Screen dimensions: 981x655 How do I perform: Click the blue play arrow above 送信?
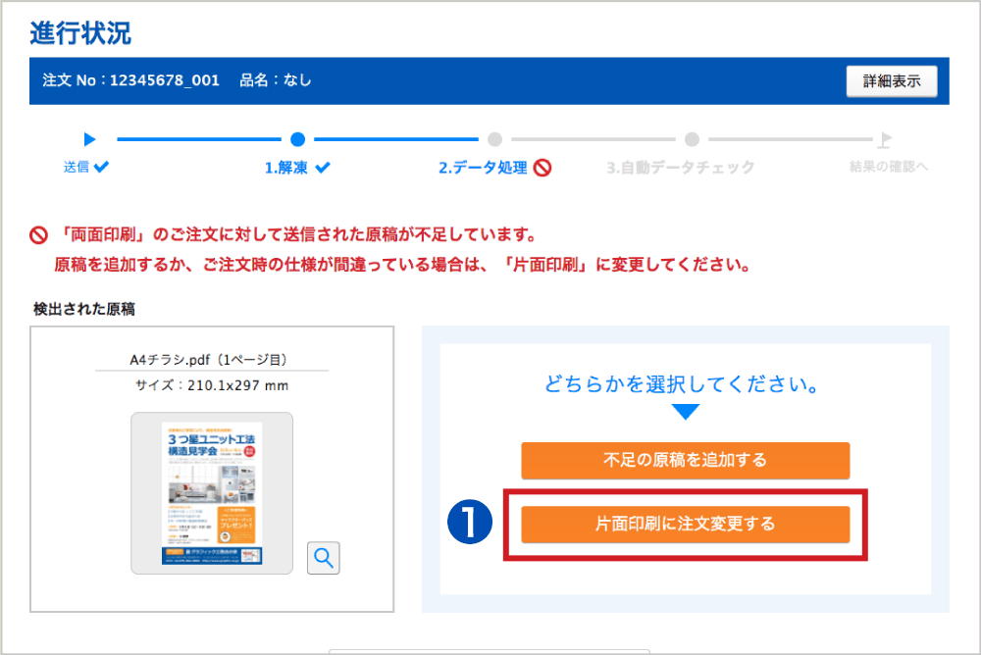point(89,139)
